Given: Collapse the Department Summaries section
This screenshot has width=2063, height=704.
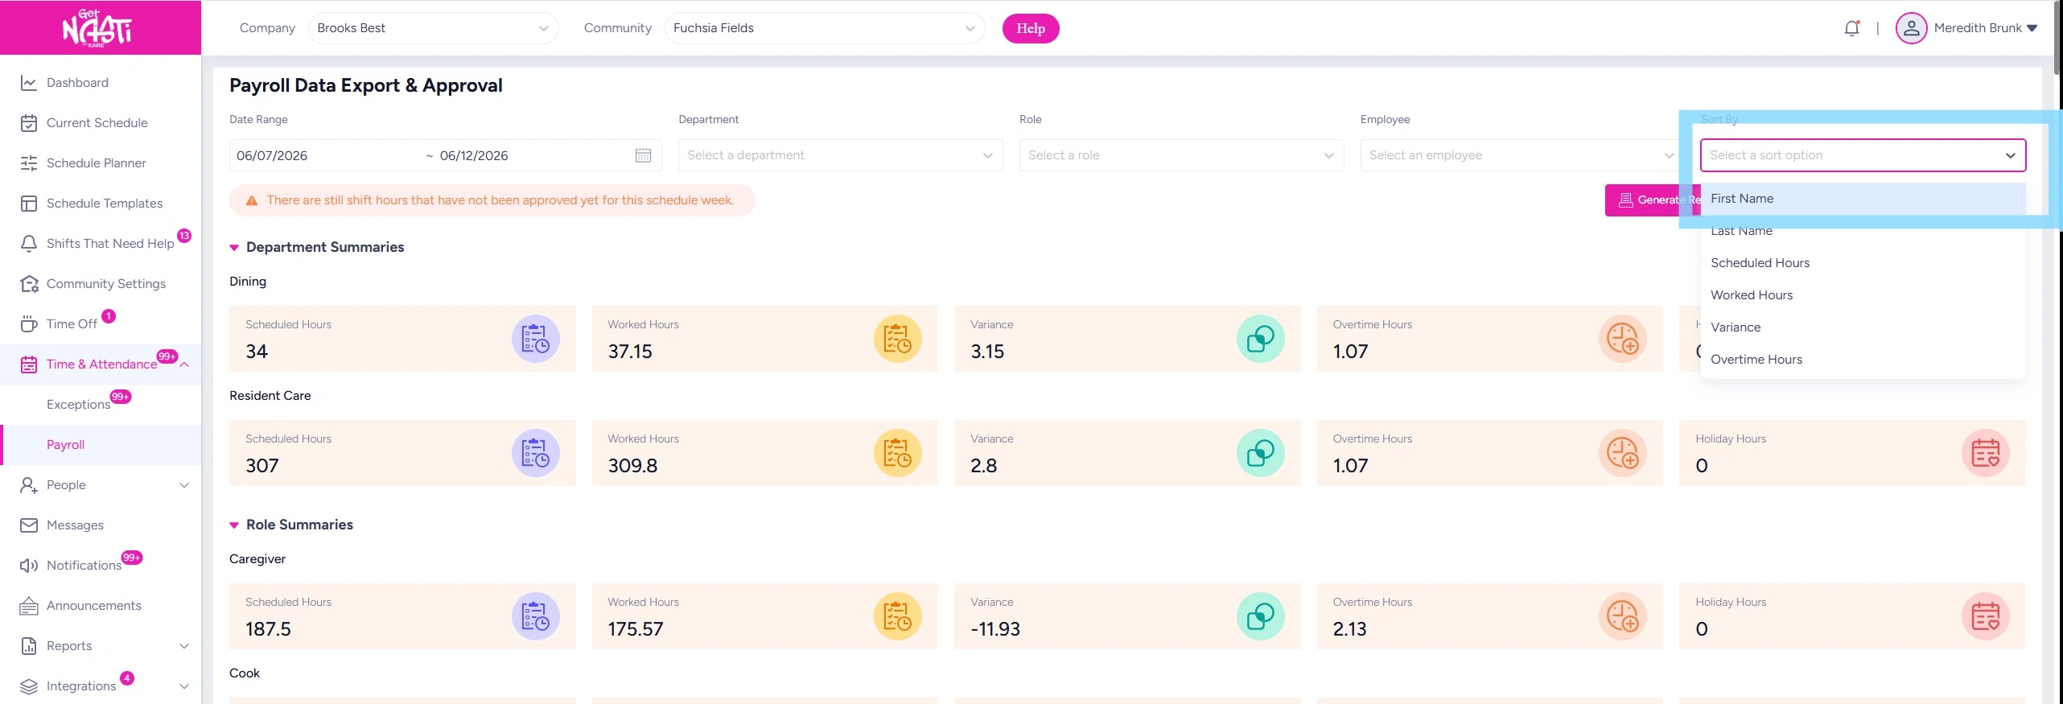Looking at the screenshot, I should coord(234,248).
